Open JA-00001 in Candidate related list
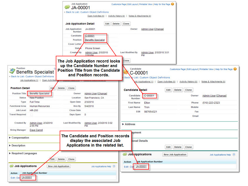This screenshot has width=248, height=186. tap(141, 166)
